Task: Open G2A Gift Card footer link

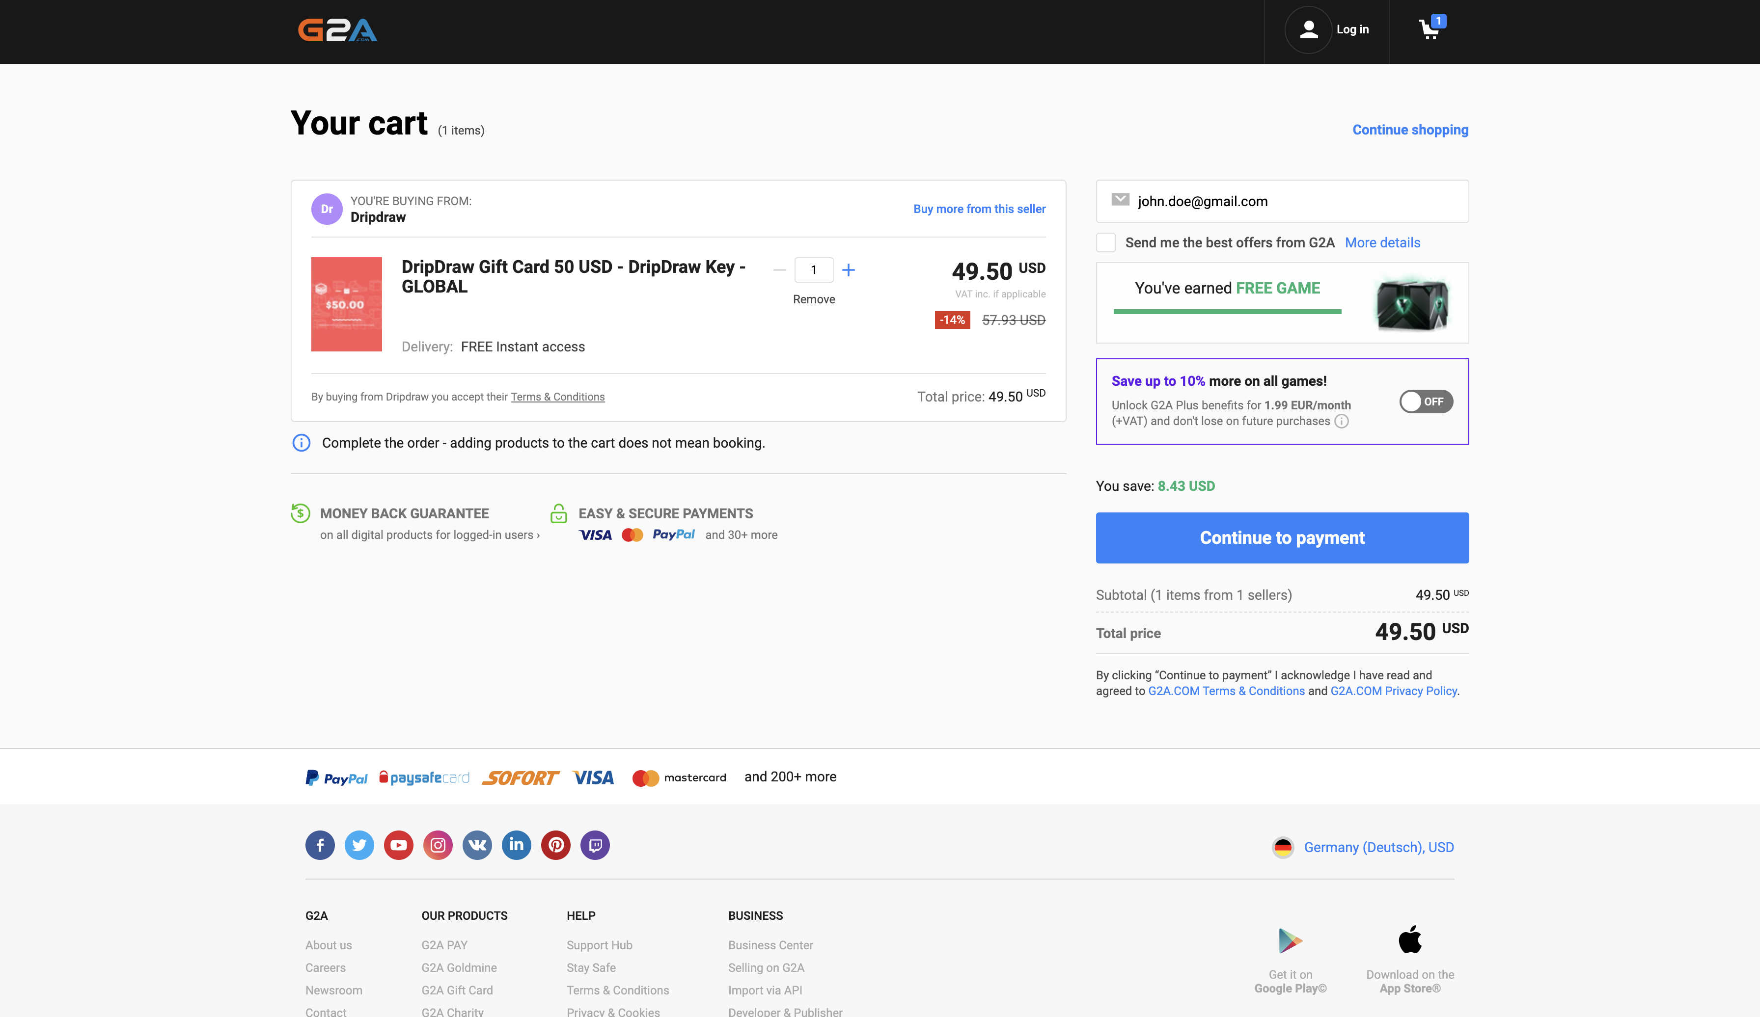Action: point(457,990)
